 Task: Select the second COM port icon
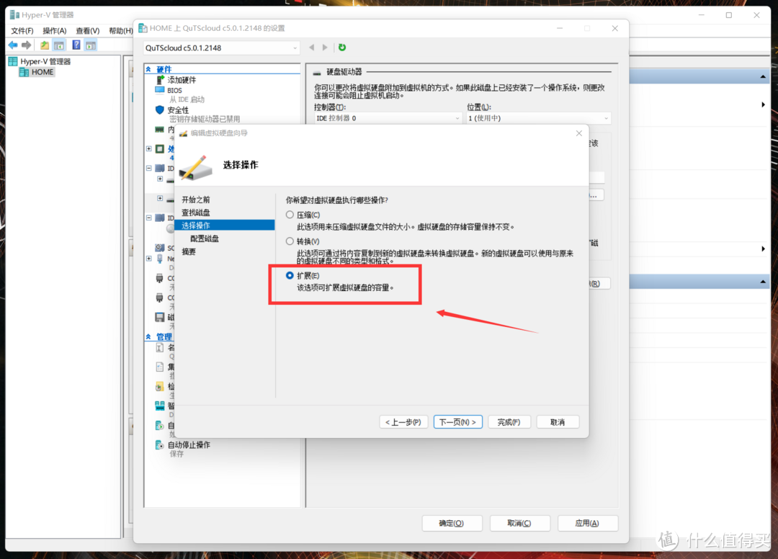coord(160,298)
